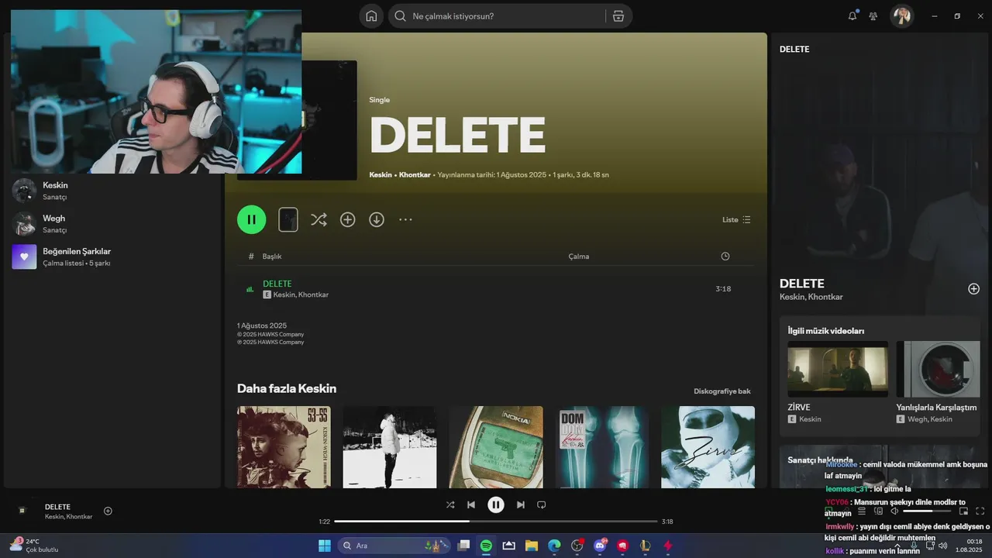Open 'Diskografiye bak' link
Screen dimensions: 992x558
pos(722,391)
